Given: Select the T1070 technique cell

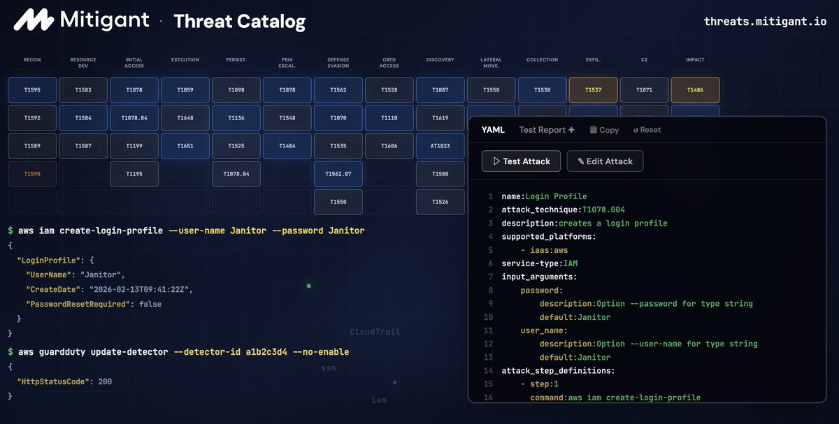Looking at the screenshot, I should (x=338, y=118).
